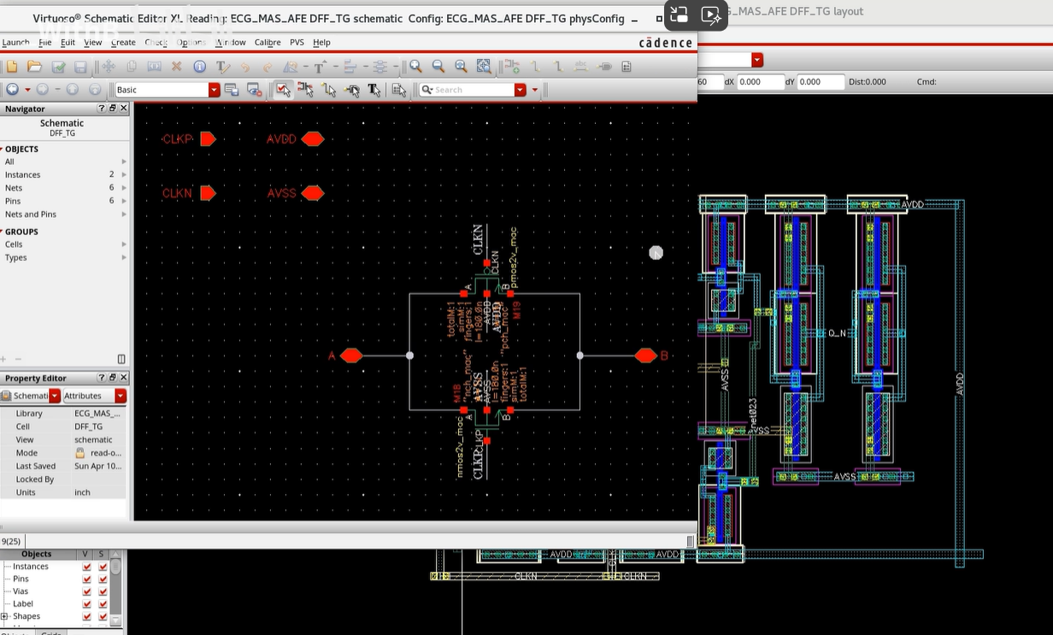Image resolution: width=1053 pixels, height=635 pixels.
Task: Expand the Shapes tree node
Action: click(4, 616)
